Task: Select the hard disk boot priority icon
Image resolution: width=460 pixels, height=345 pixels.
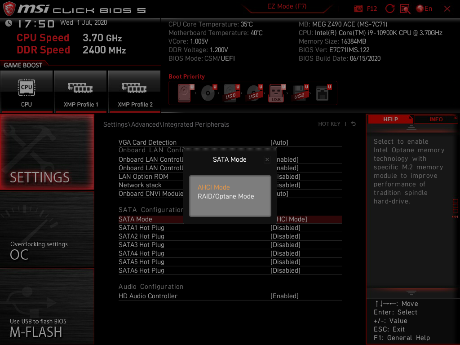Action: [184, 92]
